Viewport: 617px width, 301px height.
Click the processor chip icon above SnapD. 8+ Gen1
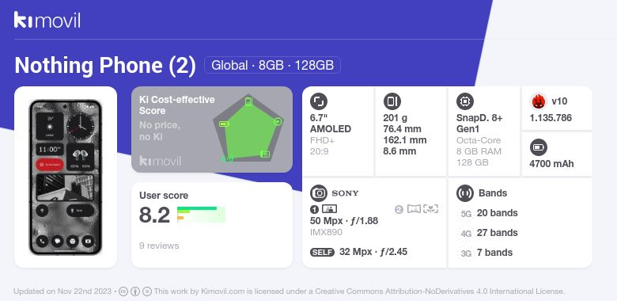[465, 101]
